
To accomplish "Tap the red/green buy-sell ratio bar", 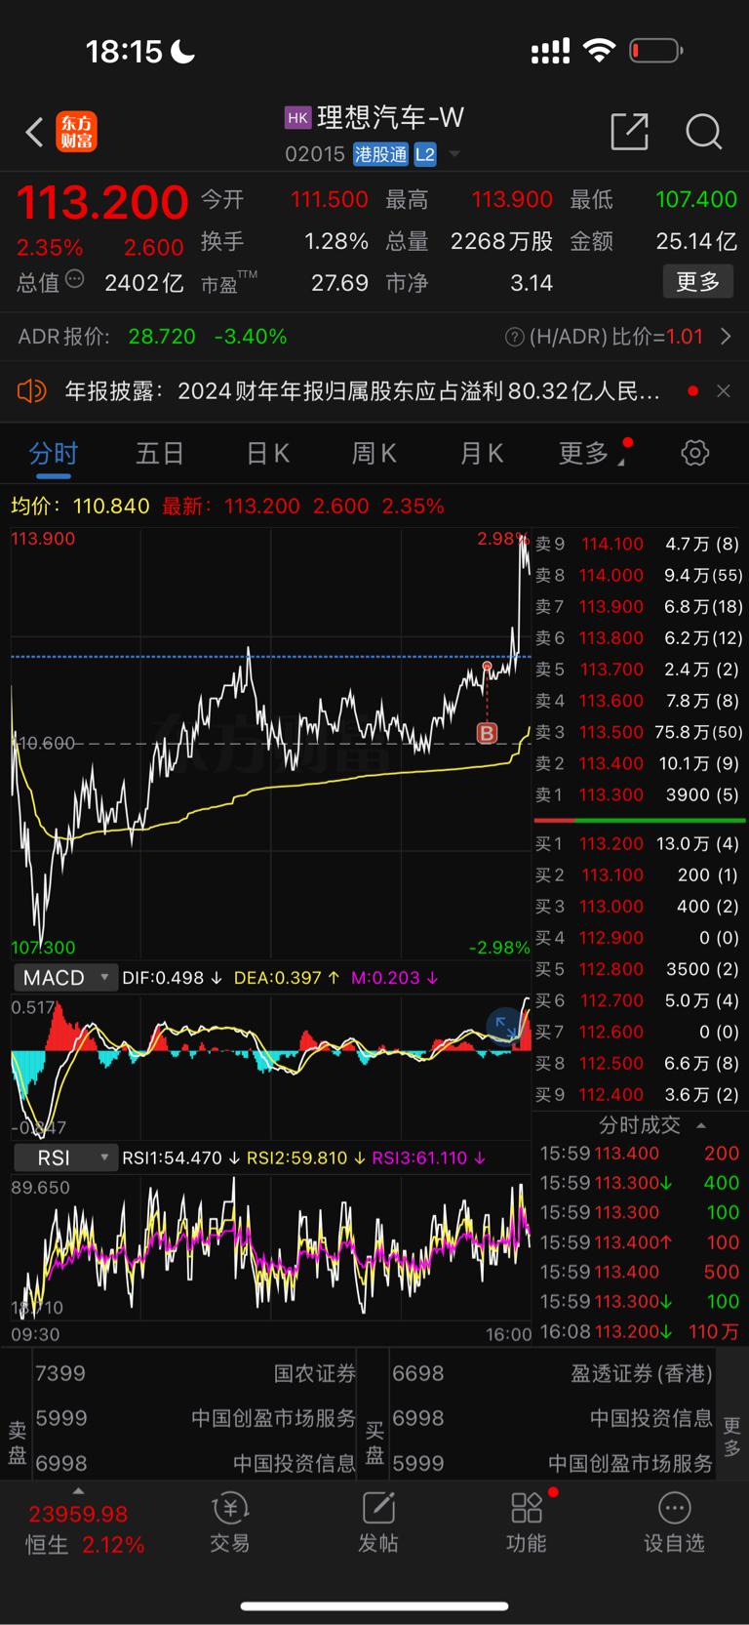I will click(640, 820).
